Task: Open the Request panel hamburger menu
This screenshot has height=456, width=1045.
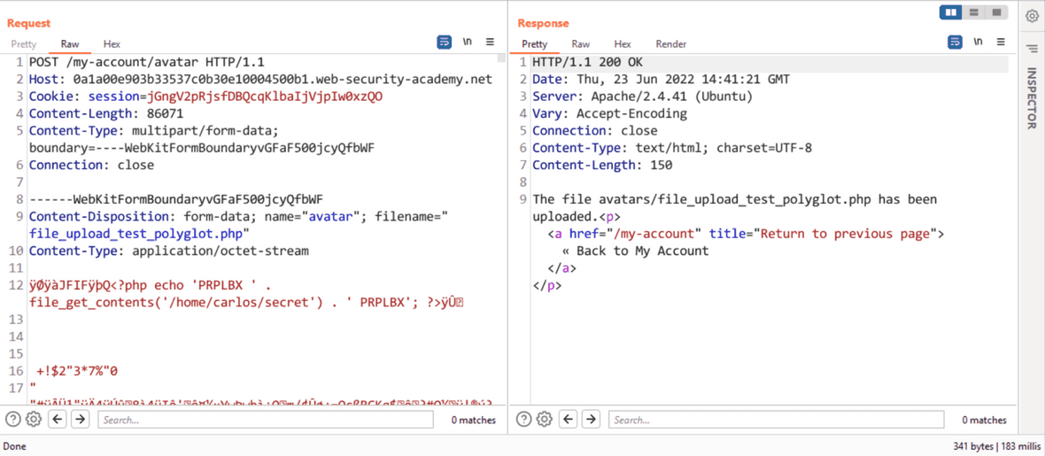Action: (490, 42)
